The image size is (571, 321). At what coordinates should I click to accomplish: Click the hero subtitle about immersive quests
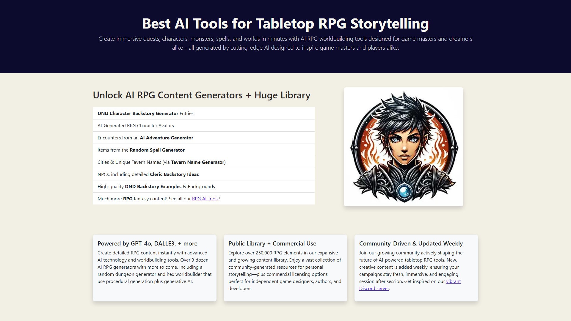point(285,43)
